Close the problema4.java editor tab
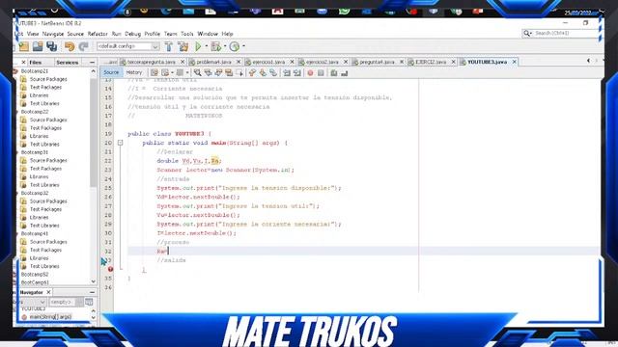 [x=239, y=62]
